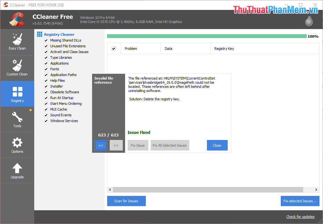The width and height of the screenshot is (323, 224).
Task: Click the Registry Cleaner grid icon
Action: coord(39,34)
